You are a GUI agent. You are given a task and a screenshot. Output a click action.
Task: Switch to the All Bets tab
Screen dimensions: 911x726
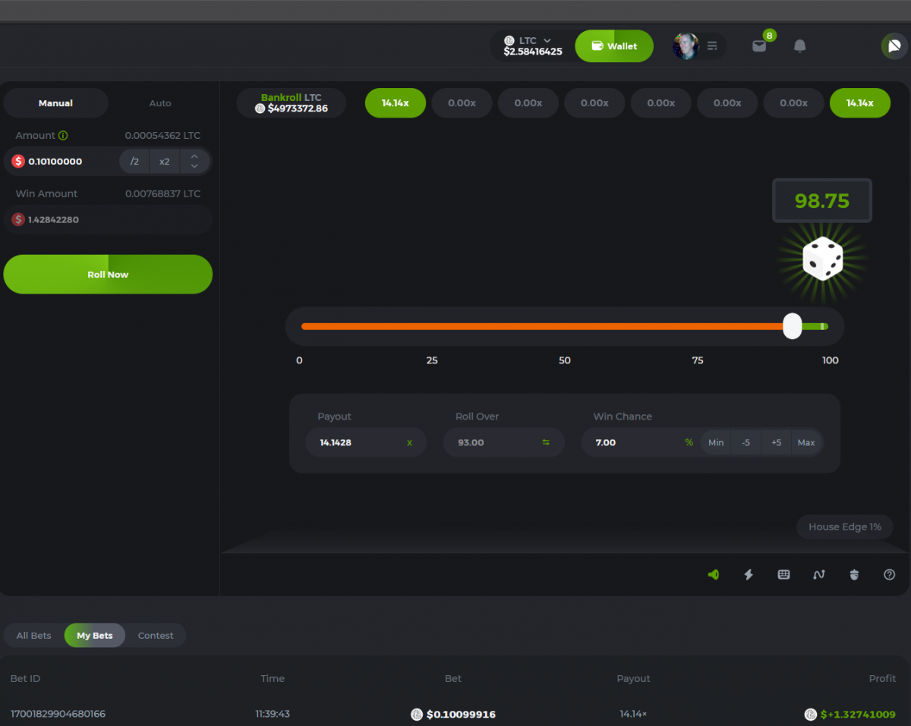pos(34,636)
